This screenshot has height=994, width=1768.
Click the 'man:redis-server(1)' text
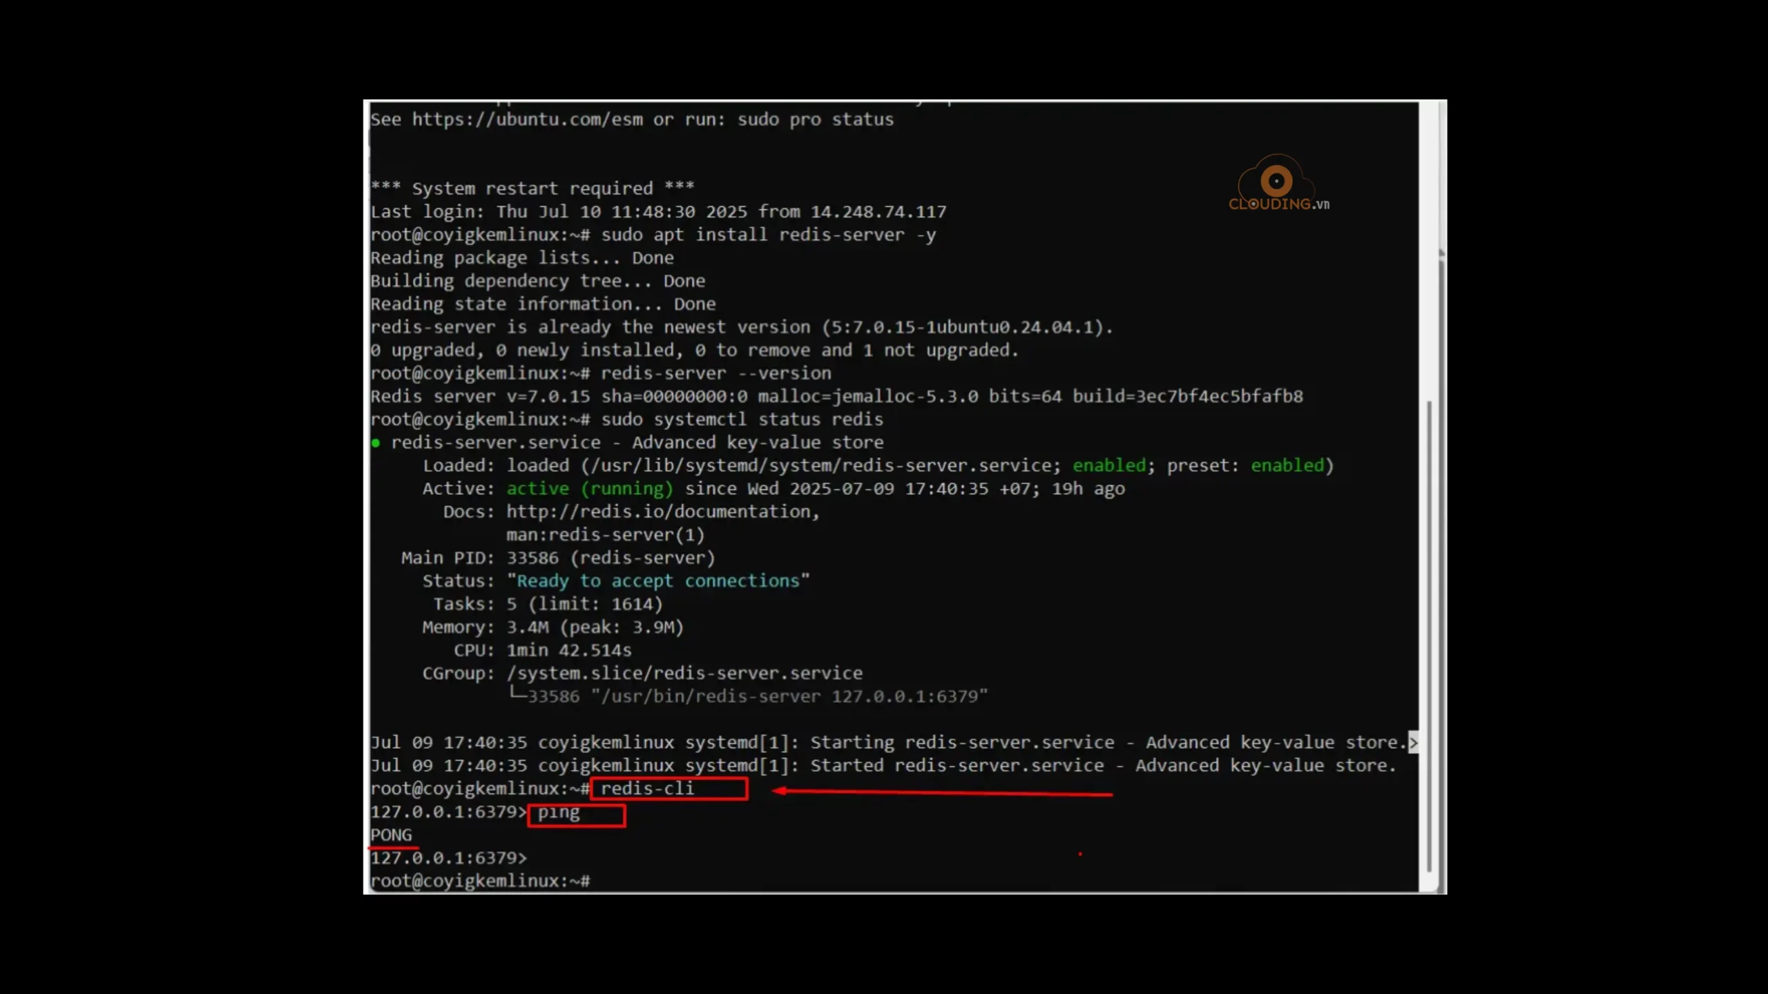(x=606, y=535)
